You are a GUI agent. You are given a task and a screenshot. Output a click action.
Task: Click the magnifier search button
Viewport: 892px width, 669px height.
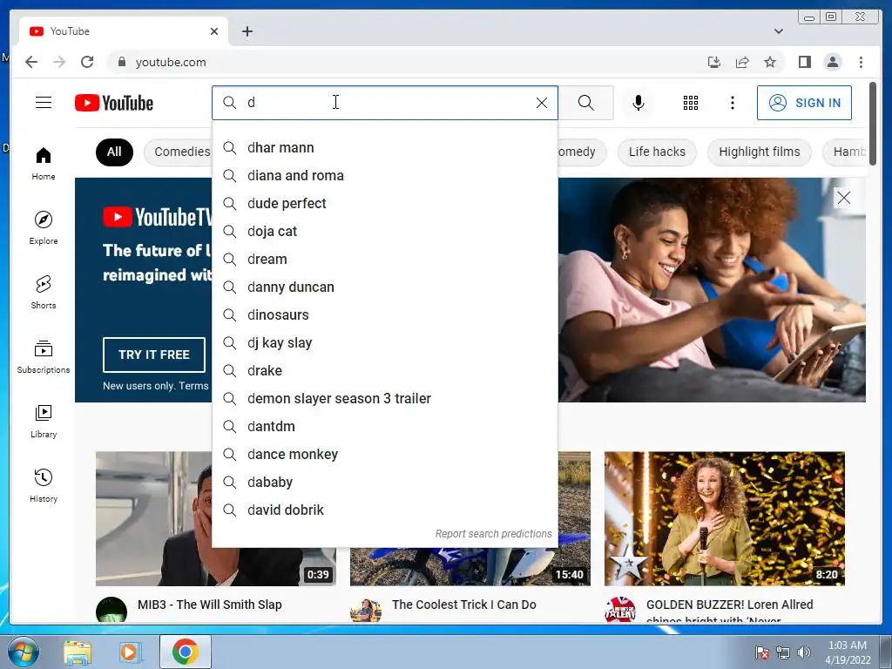tap(586, 103)
